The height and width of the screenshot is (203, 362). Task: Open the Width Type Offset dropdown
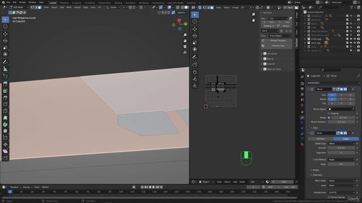click(x=341, y=144)
